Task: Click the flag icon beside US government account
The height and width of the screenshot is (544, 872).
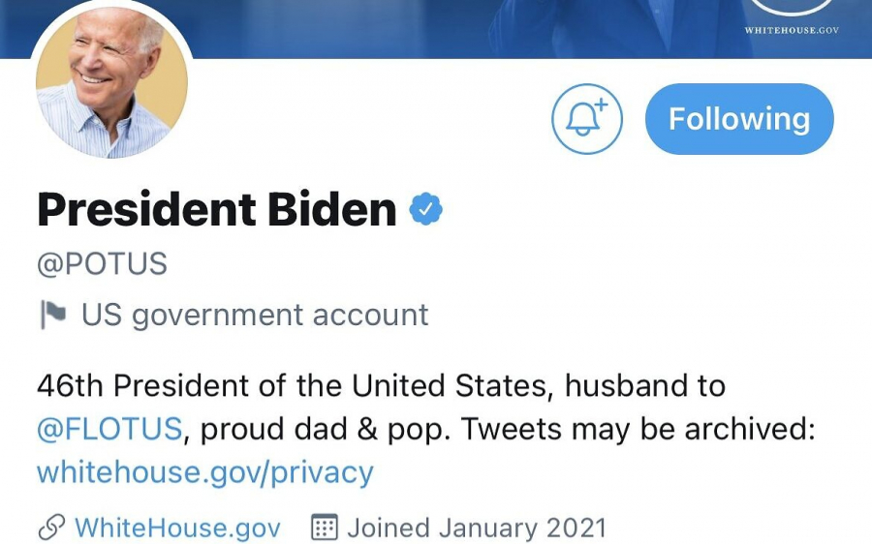Action: click(x=52, y=316)
